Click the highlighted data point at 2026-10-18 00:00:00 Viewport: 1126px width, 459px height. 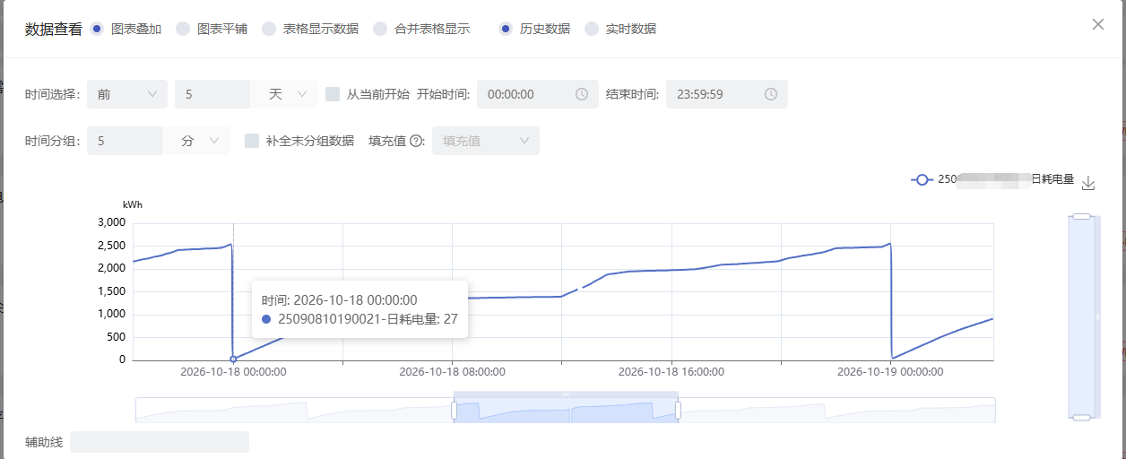pyautogui.click(x=233, y=359)
